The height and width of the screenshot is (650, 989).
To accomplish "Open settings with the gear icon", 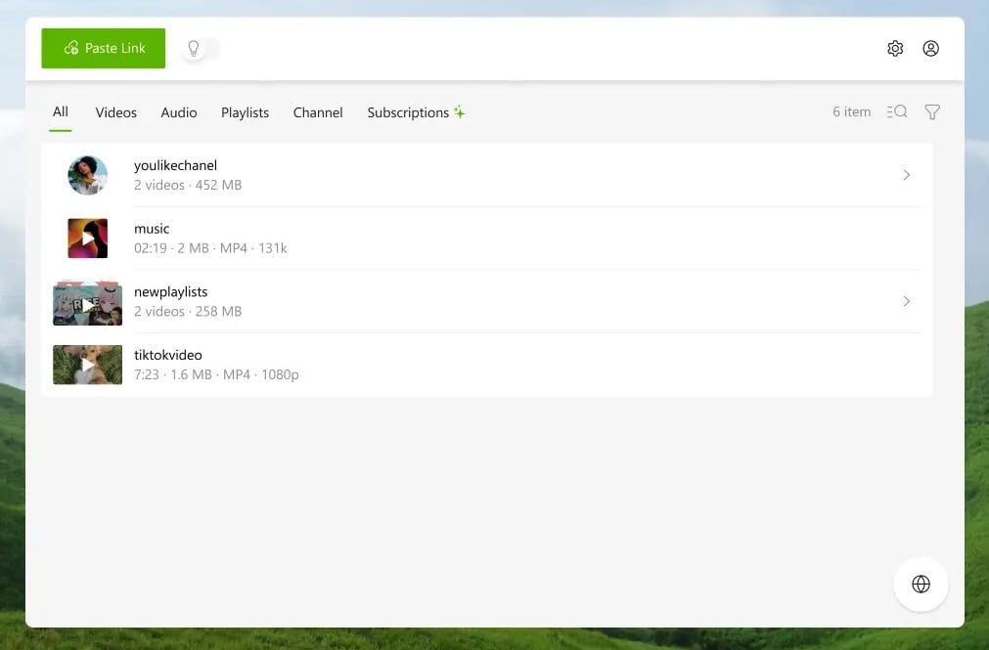I will [895, 48].
